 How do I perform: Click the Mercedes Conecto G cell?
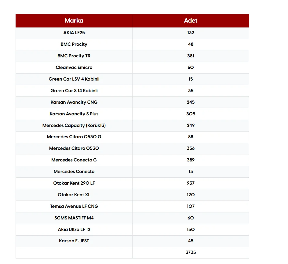coord(74,160)
